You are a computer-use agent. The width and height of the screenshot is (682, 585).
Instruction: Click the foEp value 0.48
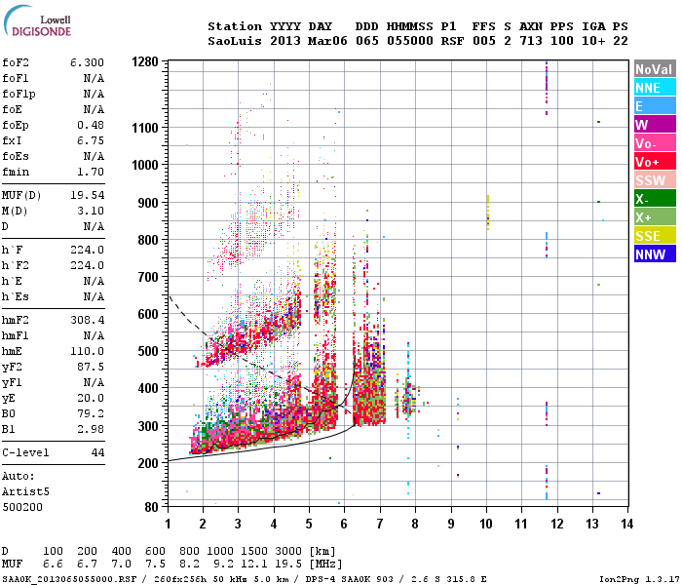91,125
